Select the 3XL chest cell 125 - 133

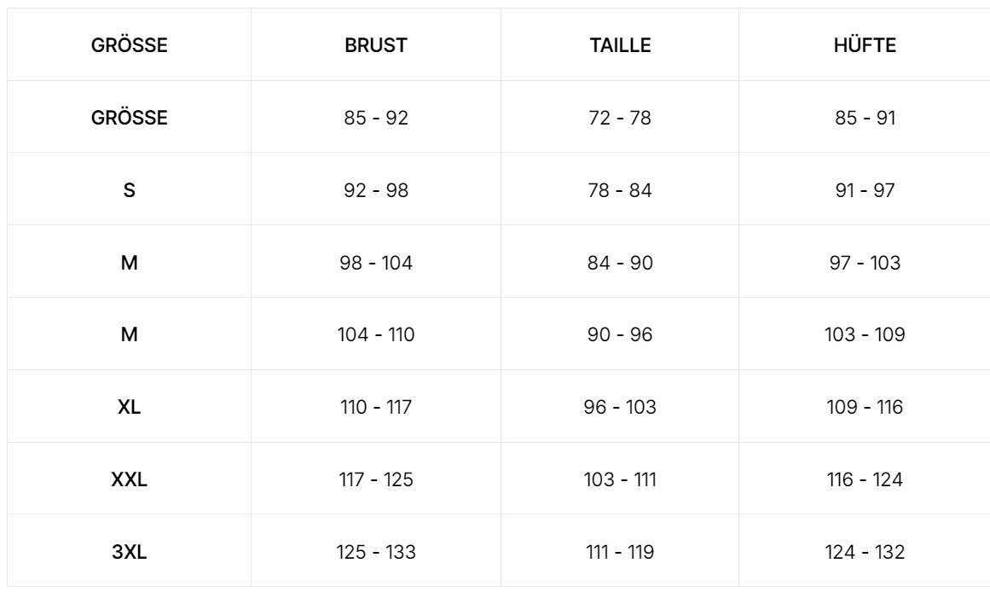(376, 553)
